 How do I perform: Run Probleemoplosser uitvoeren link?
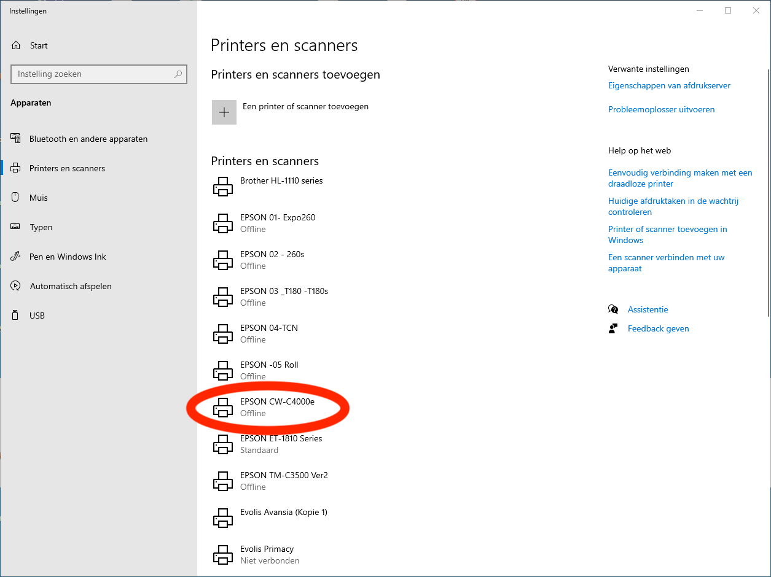[x=661, y=109]
